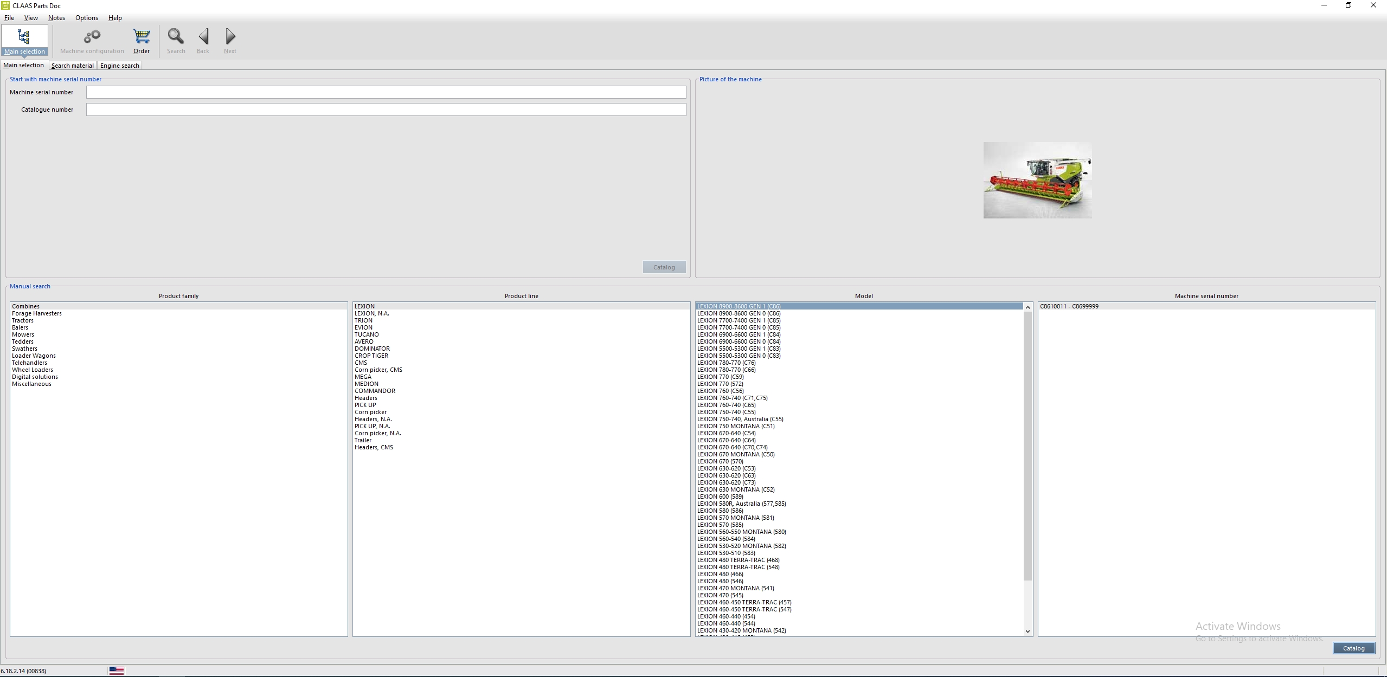Open the Machine configuration tool
Image resolution: width=1387 pixels, height=677 pixels.
pyautogui.click(x=92, y=41)
